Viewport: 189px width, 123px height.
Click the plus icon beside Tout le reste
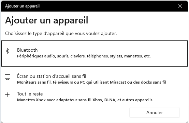tap(8, 95)
